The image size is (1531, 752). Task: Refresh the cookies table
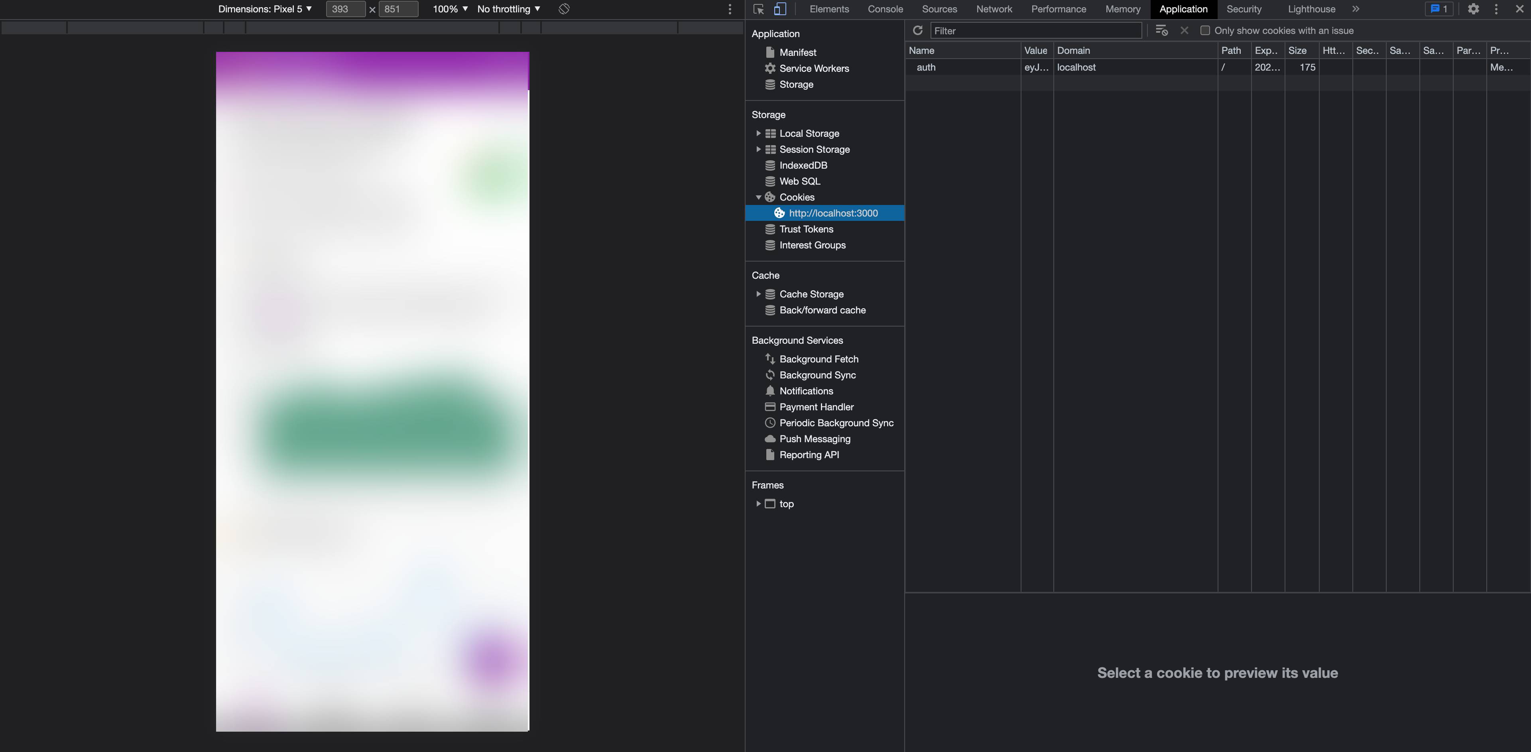click(x=918, y=30)
